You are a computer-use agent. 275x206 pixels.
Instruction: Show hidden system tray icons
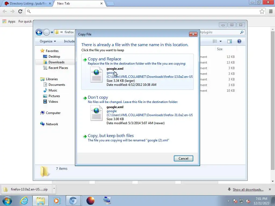228,201
